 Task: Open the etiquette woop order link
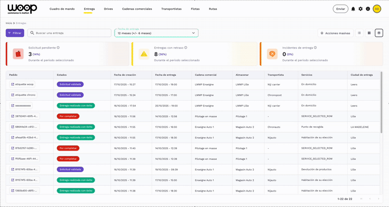tap(22, 84)
